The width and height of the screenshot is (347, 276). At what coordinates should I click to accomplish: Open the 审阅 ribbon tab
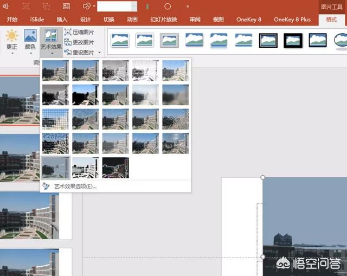click(x=195, y=20)
